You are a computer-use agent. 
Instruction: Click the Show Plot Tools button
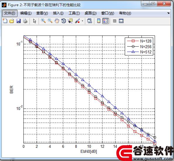pos(121,21)
